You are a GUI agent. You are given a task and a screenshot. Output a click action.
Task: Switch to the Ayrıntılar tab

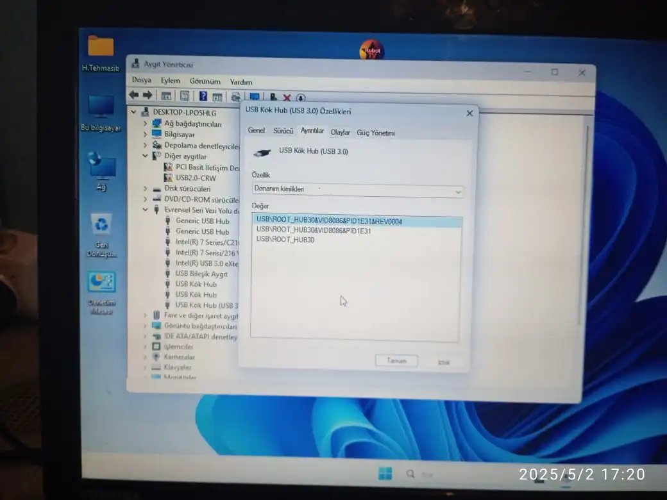(x=312, y=131)
